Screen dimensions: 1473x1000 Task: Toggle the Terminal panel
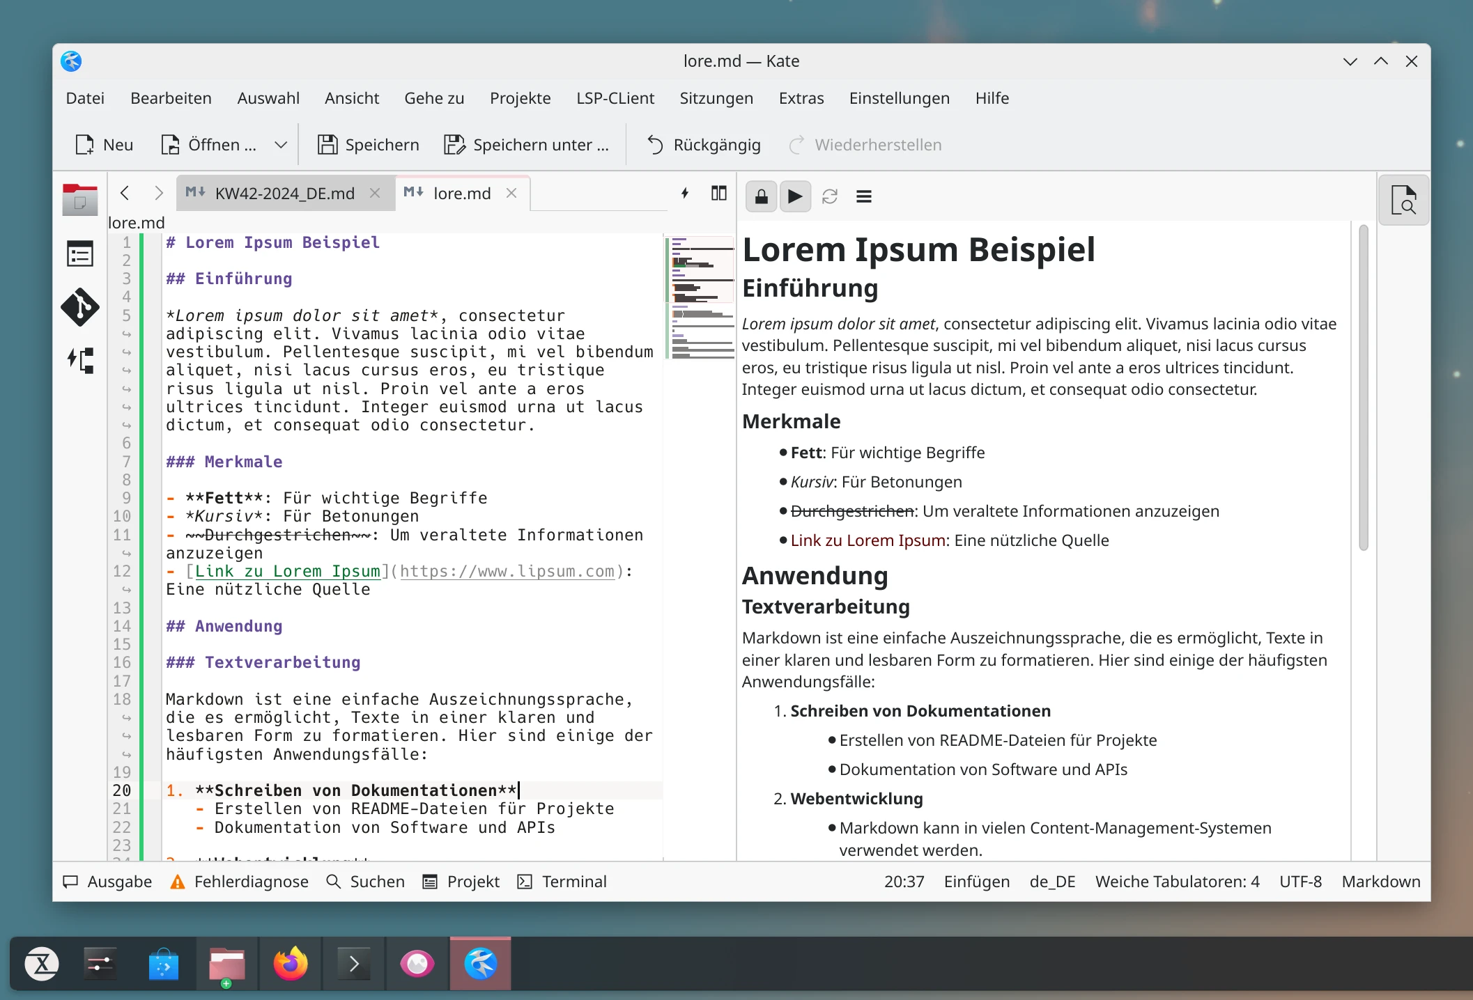pyautogui.click(x=562, y=882)
